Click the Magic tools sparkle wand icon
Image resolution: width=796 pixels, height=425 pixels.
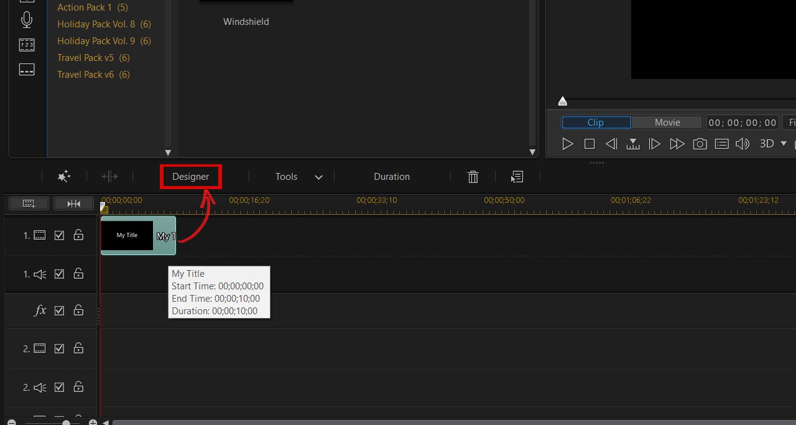tap(63, 177)
